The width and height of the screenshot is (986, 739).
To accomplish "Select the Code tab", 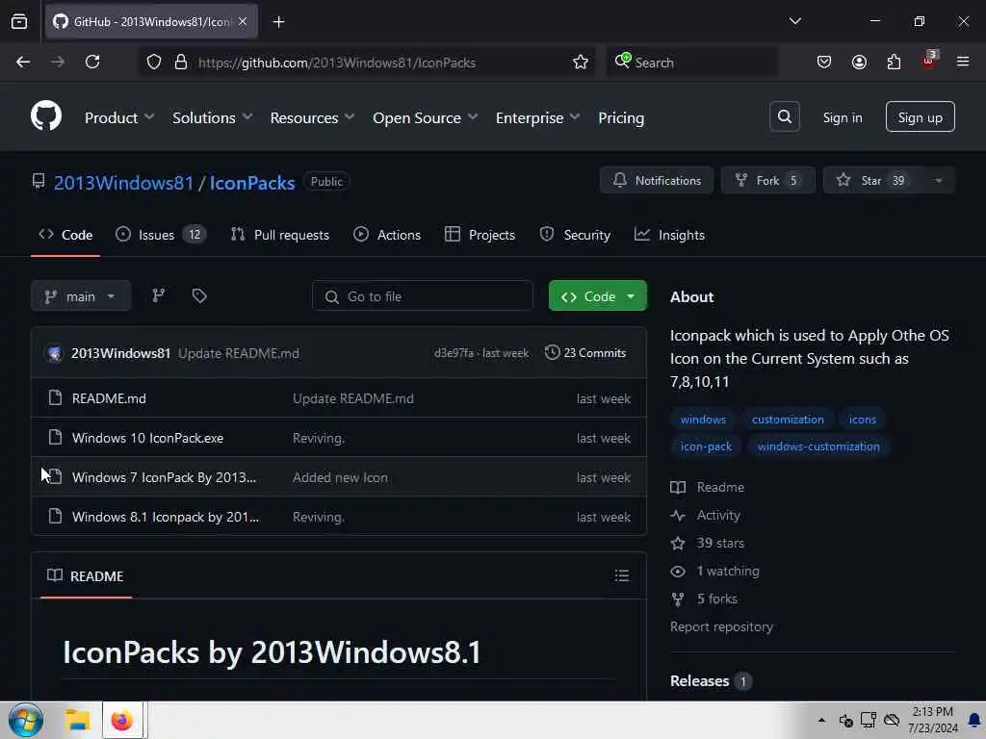I will click(65, 235).
